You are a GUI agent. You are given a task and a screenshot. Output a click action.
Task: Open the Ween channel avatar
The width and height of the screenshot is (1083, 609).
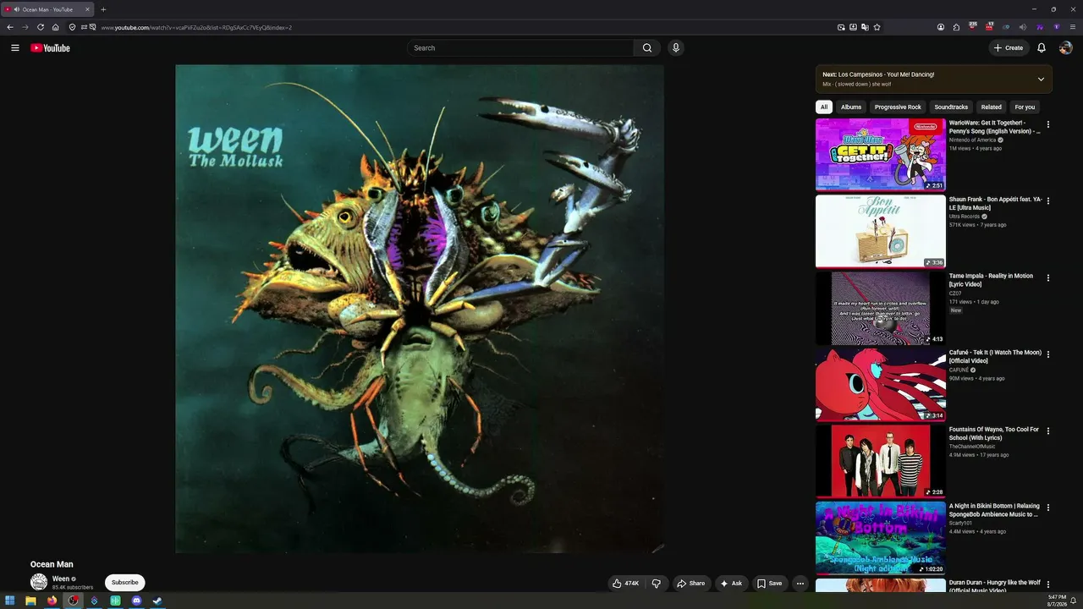[39, 582]
